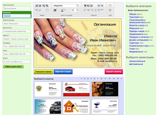Delete selected object with red X icon

coord(91,6)
